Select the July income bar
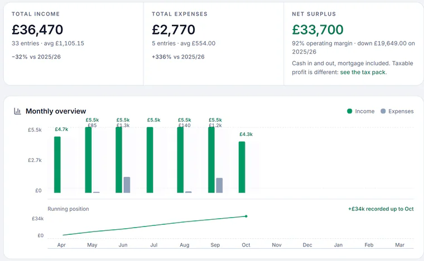424x261 pixels. 150,160
